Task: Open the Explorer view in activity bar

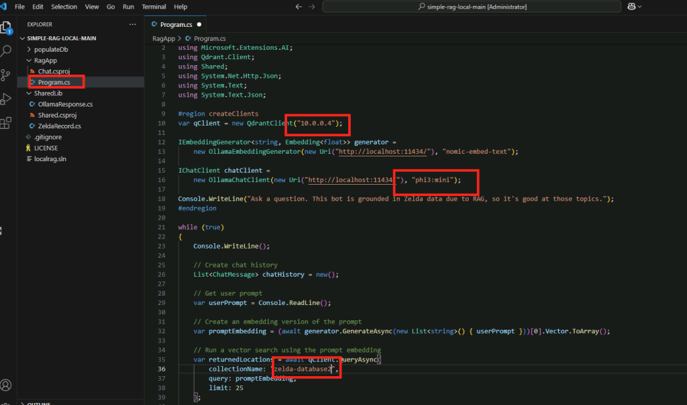Action: 6,28
